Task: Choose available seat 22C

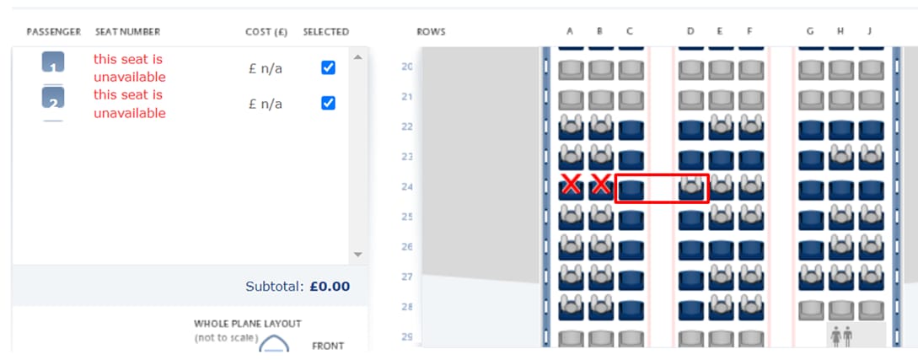Action: pos(631,130)
